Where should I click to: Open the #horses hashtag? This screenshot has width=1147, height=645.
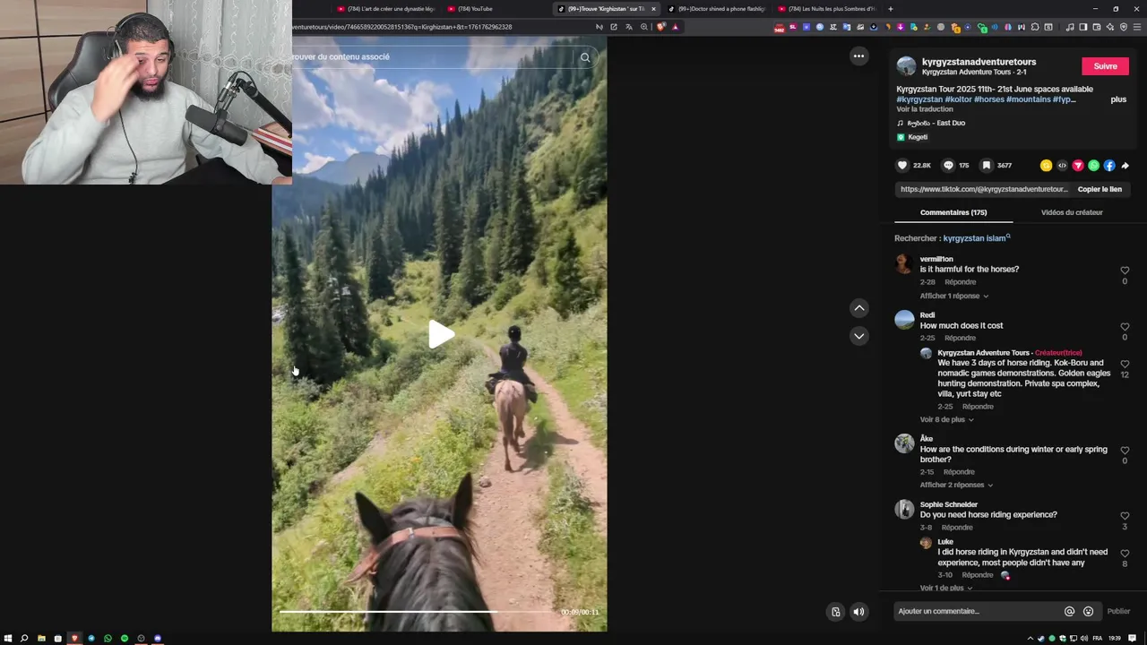(989, 99)
